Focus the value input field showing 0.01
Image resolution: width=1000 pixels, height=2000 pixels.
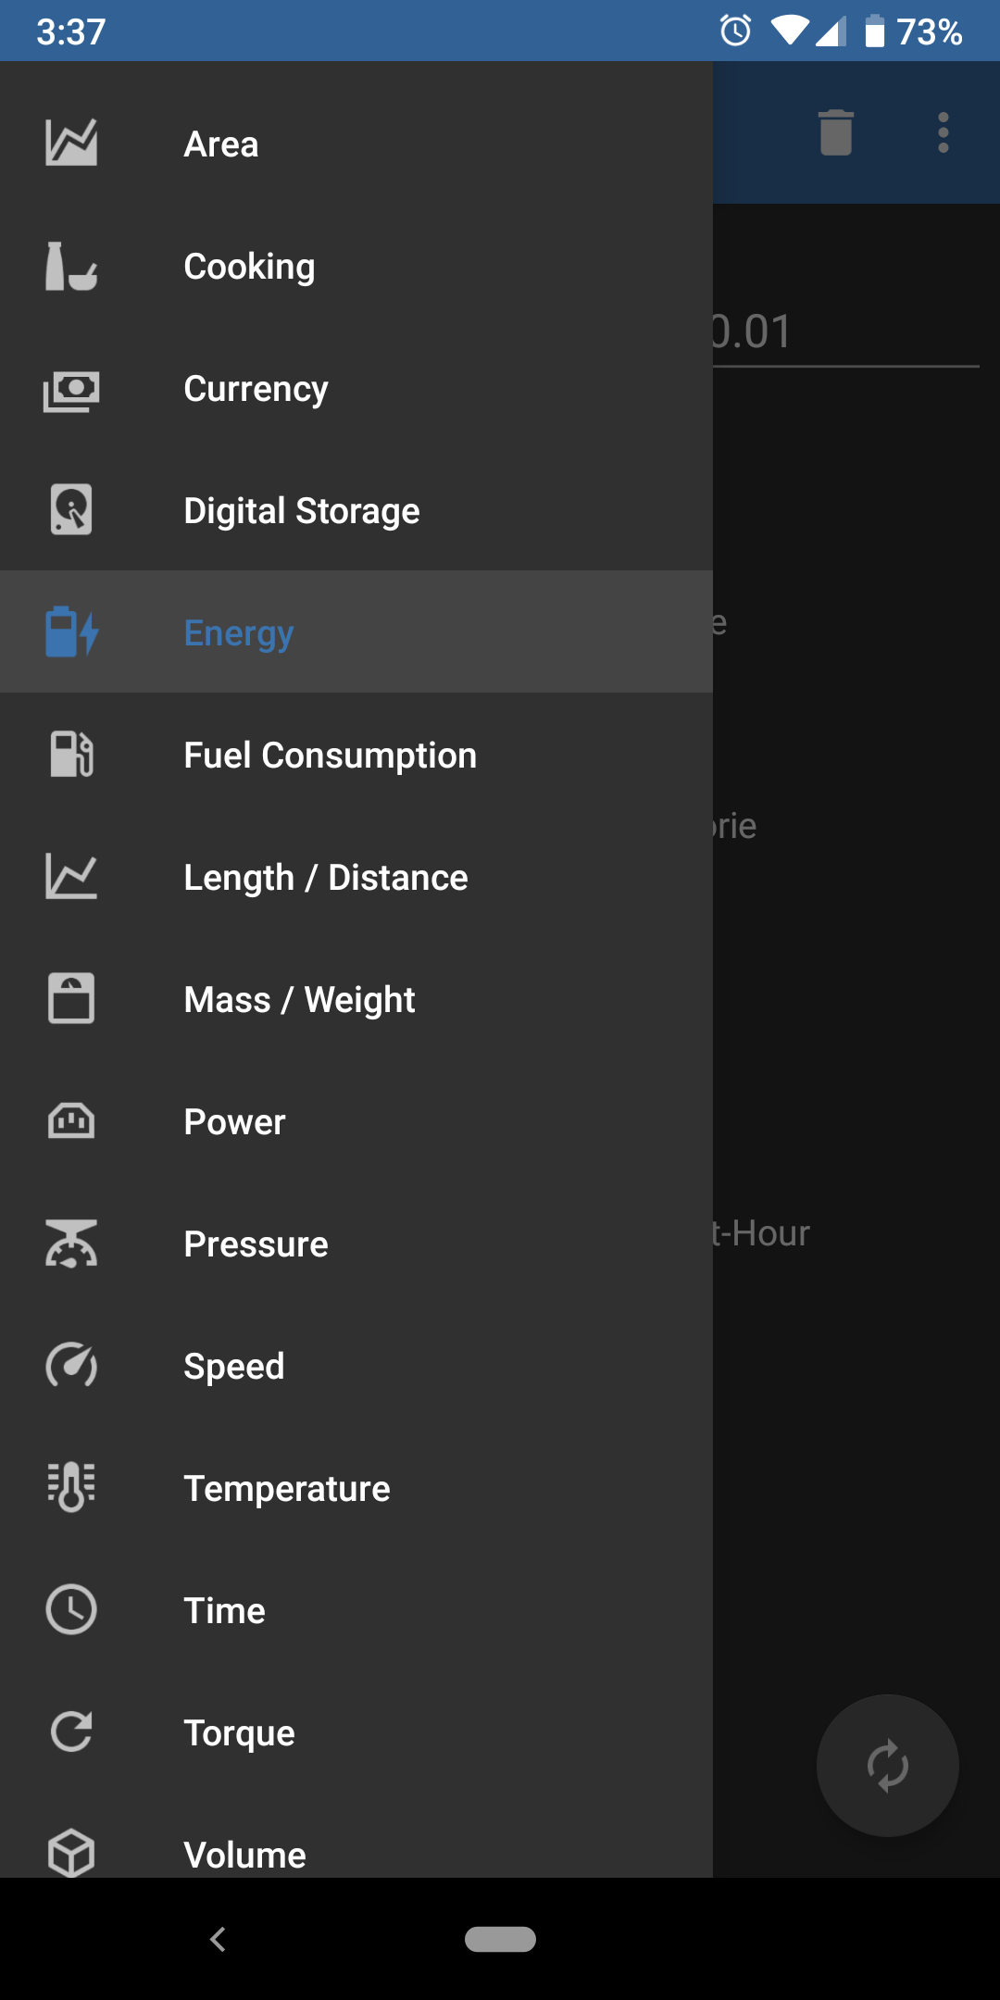click(x=845, y=331)
